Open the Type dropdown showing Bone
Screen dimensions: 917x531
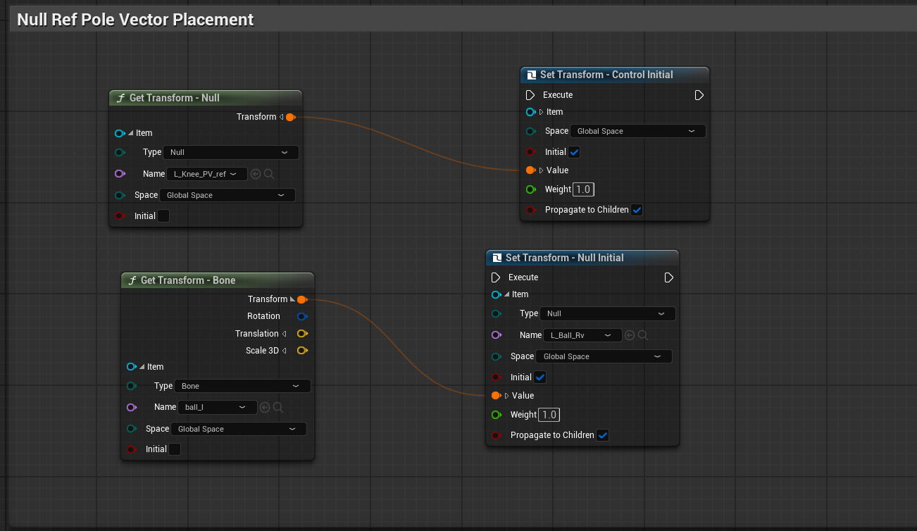click(x=242, y=386)
